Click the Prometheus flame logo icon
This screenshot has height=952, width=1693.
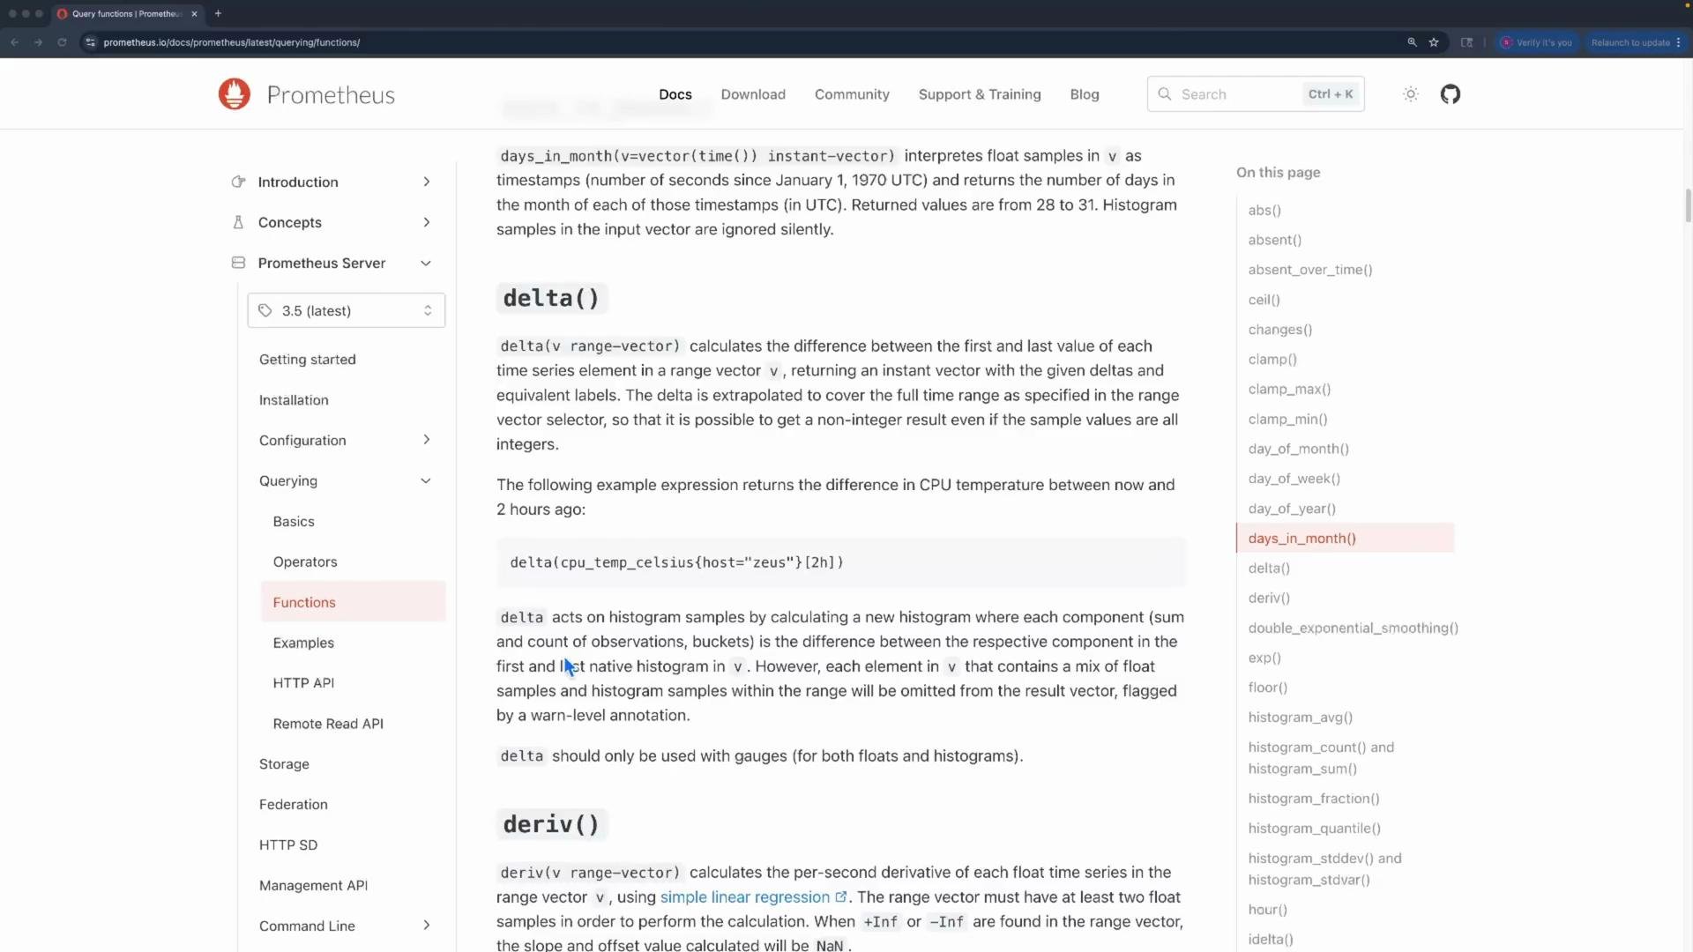pyautogui.click(x=235, y=94)
